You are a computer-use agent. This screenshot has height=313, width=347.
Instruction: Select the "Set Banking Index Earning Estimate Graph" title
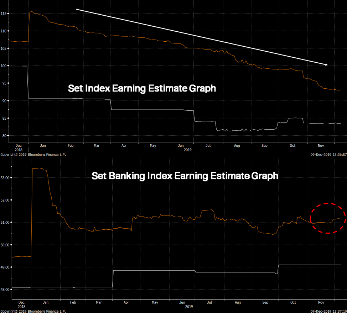pyautogui.click(x=185, y=176)
